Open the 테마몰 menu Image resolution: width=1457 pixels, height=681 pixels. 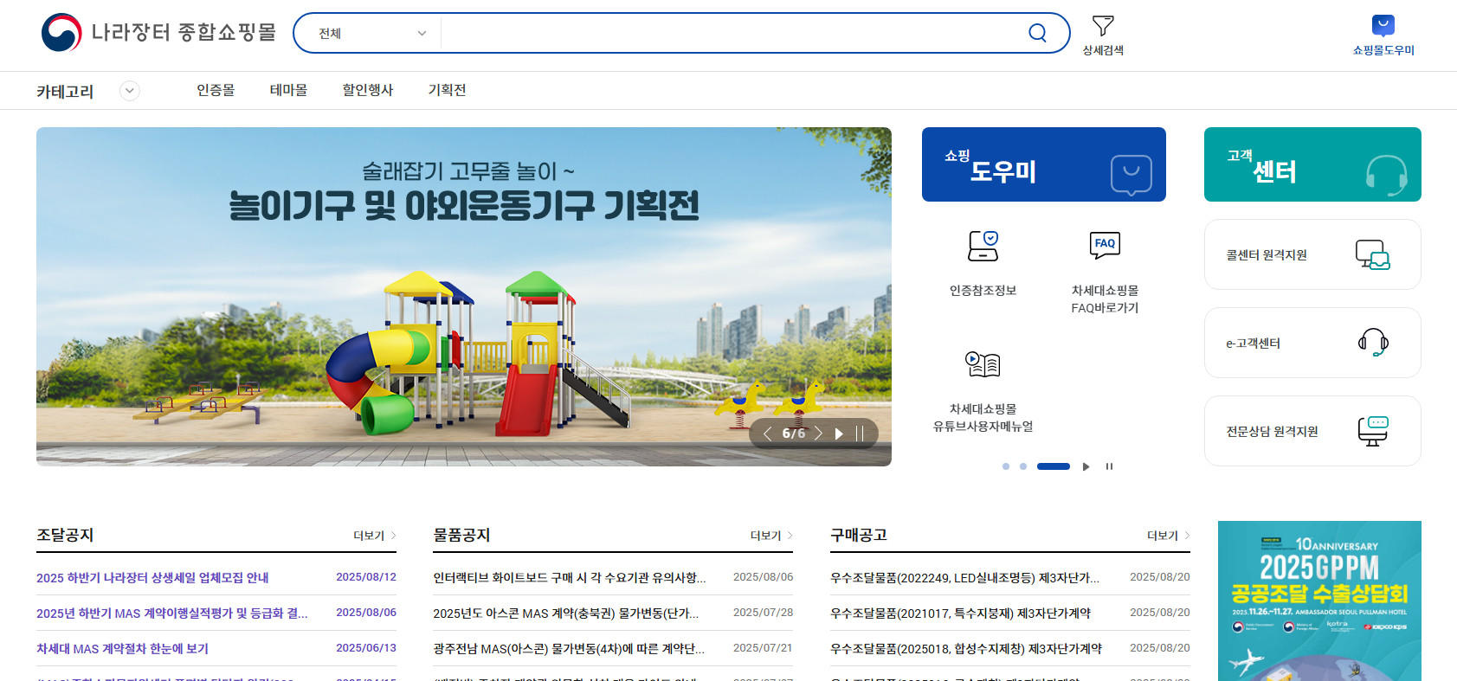(288, 90)
